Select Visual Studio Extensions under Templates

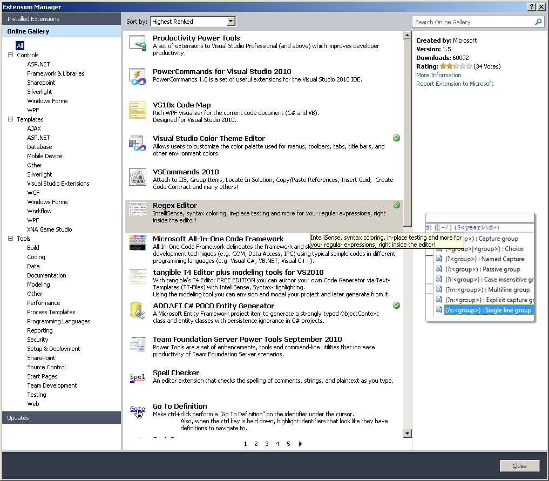(x=58, y=184)
